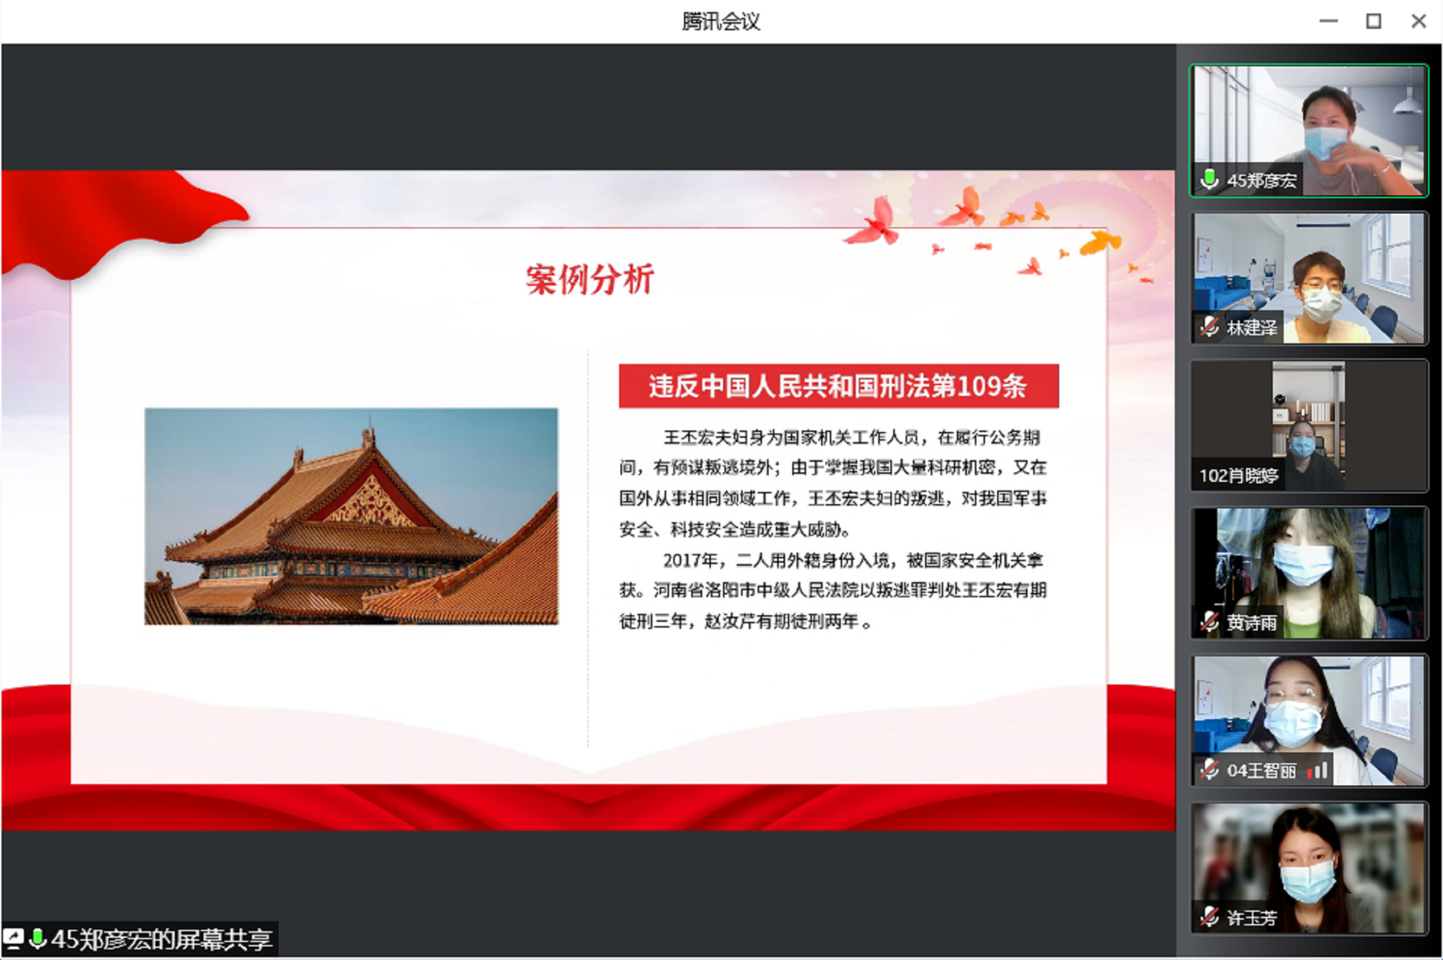Minimize the 腾讯会议 window

(x=1328, y=22)
